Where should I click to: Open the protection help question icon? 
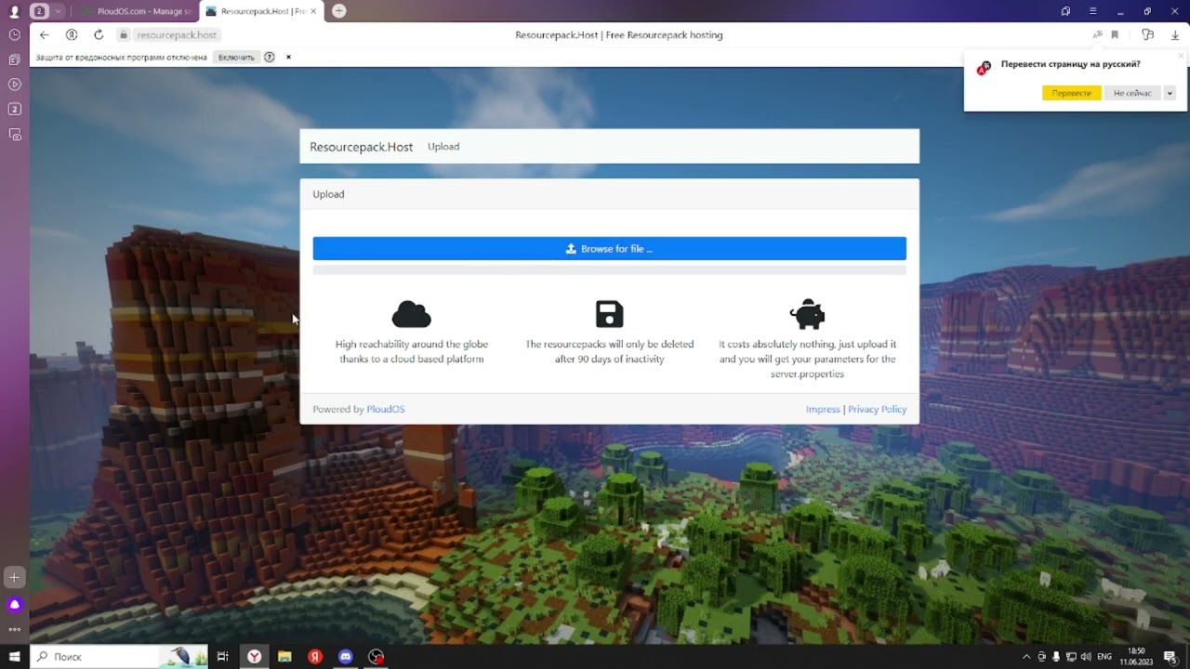[x=270, y=57]
